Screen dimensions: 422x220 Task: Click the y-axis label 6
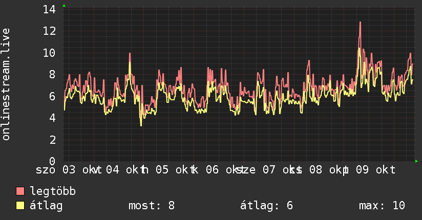[52, 96]
